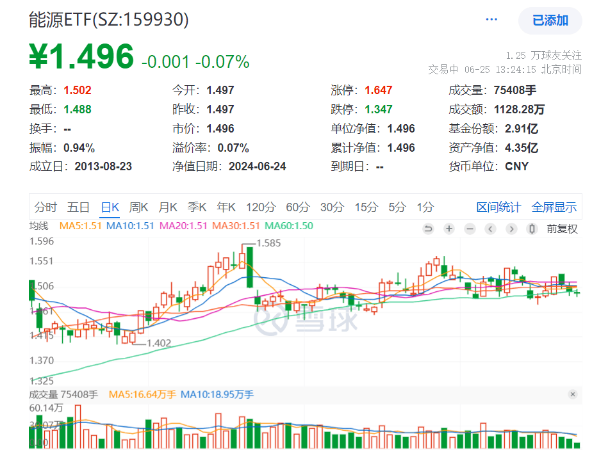Screen dimensions: 592x450
Task: Click the 已添加 watchlist button
Action: tap(550, 20)
